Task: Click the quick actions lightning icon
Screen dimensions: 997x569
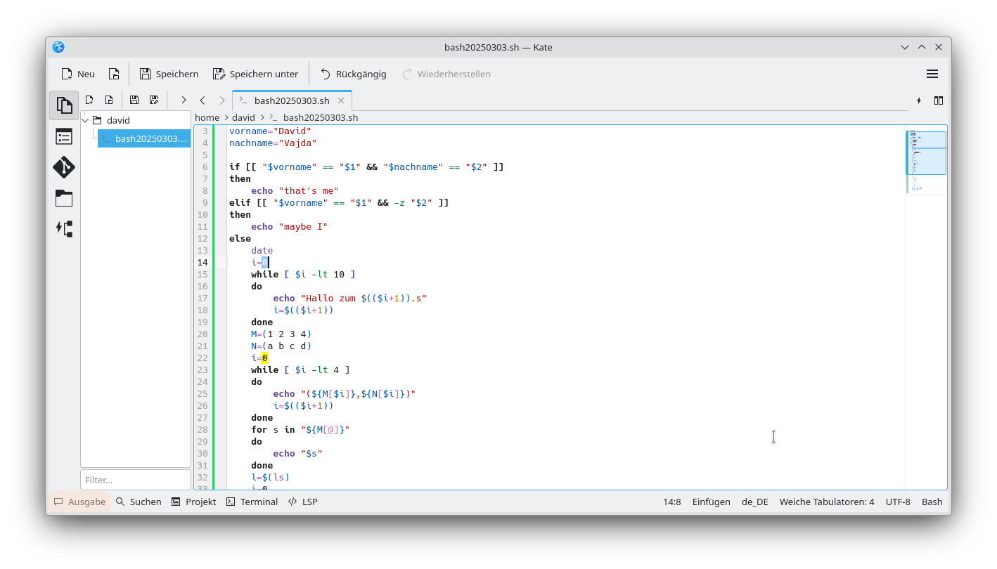Action: (x=919, y=100)
